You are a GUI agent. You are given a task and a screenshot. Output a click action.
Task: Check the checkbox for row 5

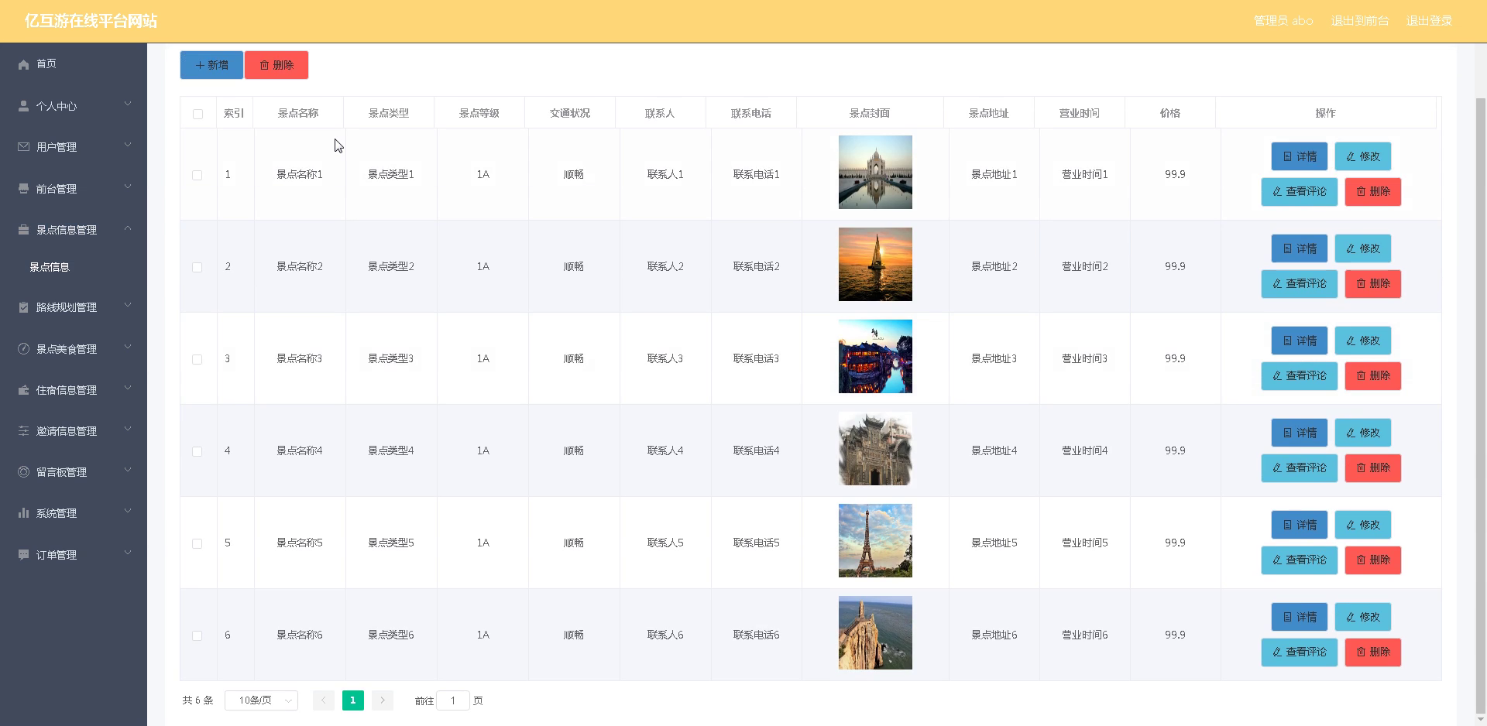(x=197, y=543)
